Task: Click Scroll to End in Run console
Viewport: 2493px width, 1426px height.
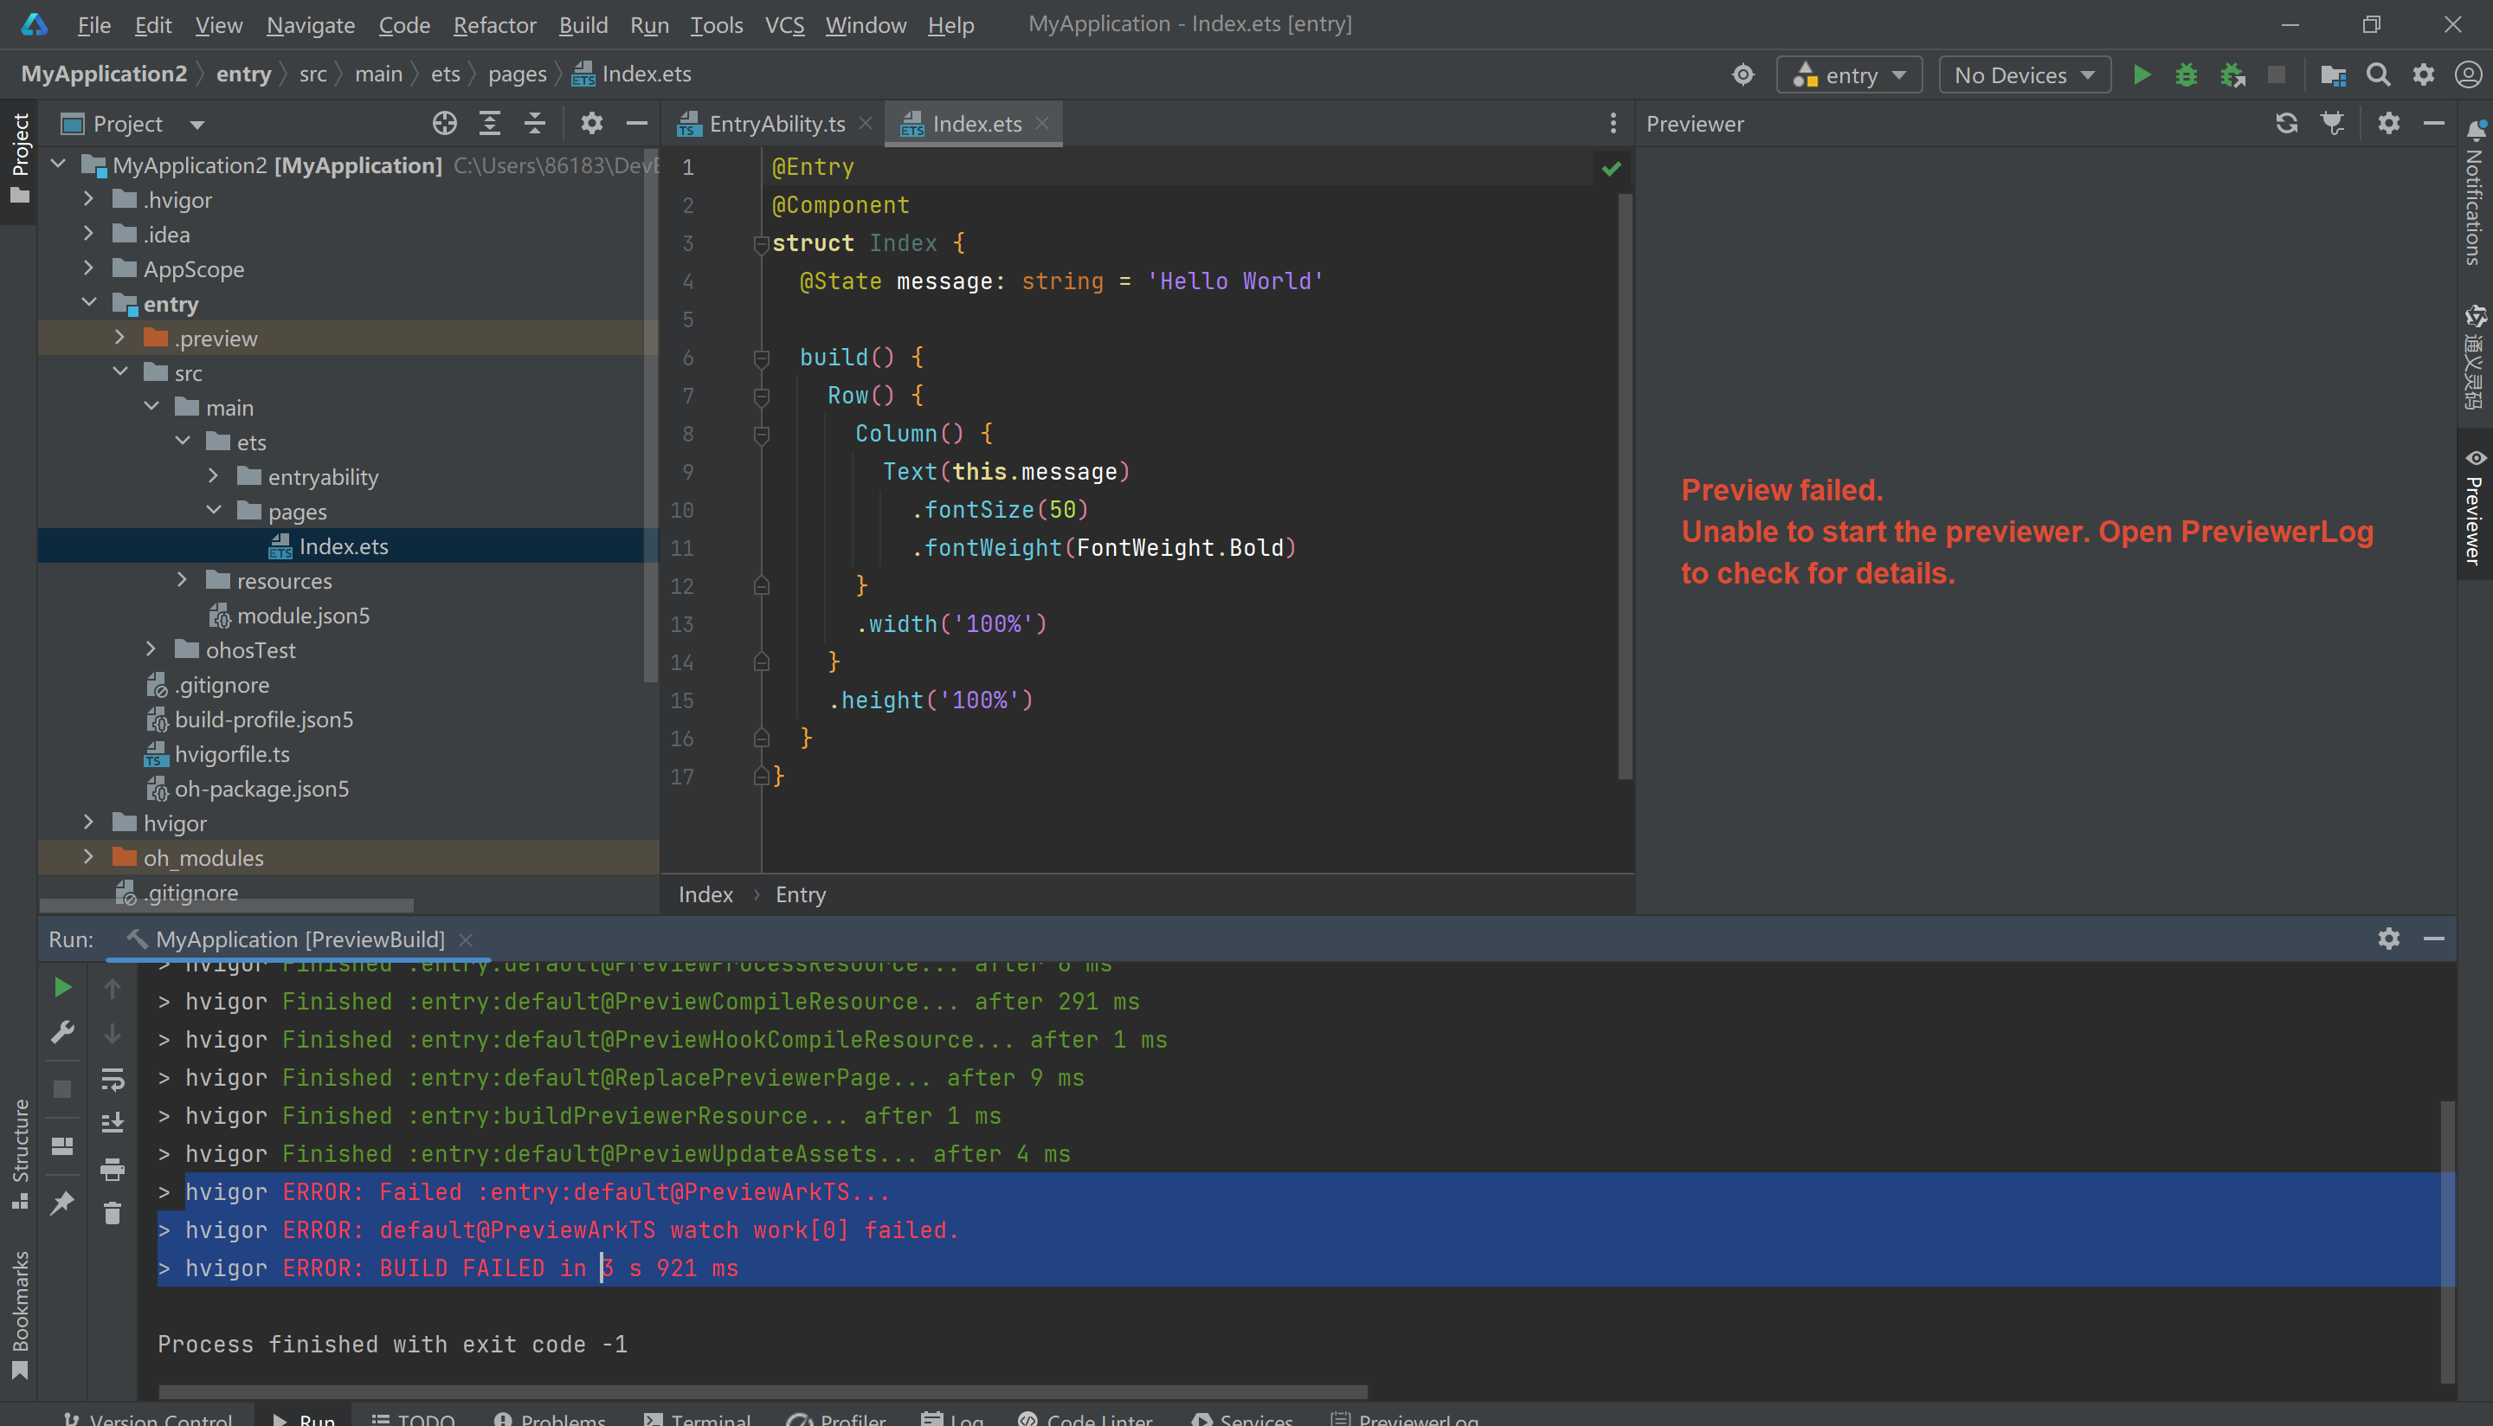Action: [x=113, y=1122]
